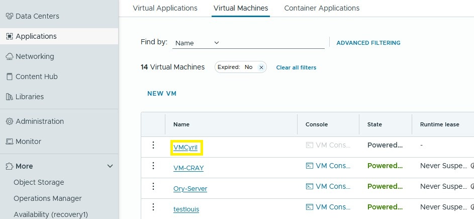Remove the Expired: No filter chip
This screenshot has height=219, width=474.
click(x=261, y=67)
